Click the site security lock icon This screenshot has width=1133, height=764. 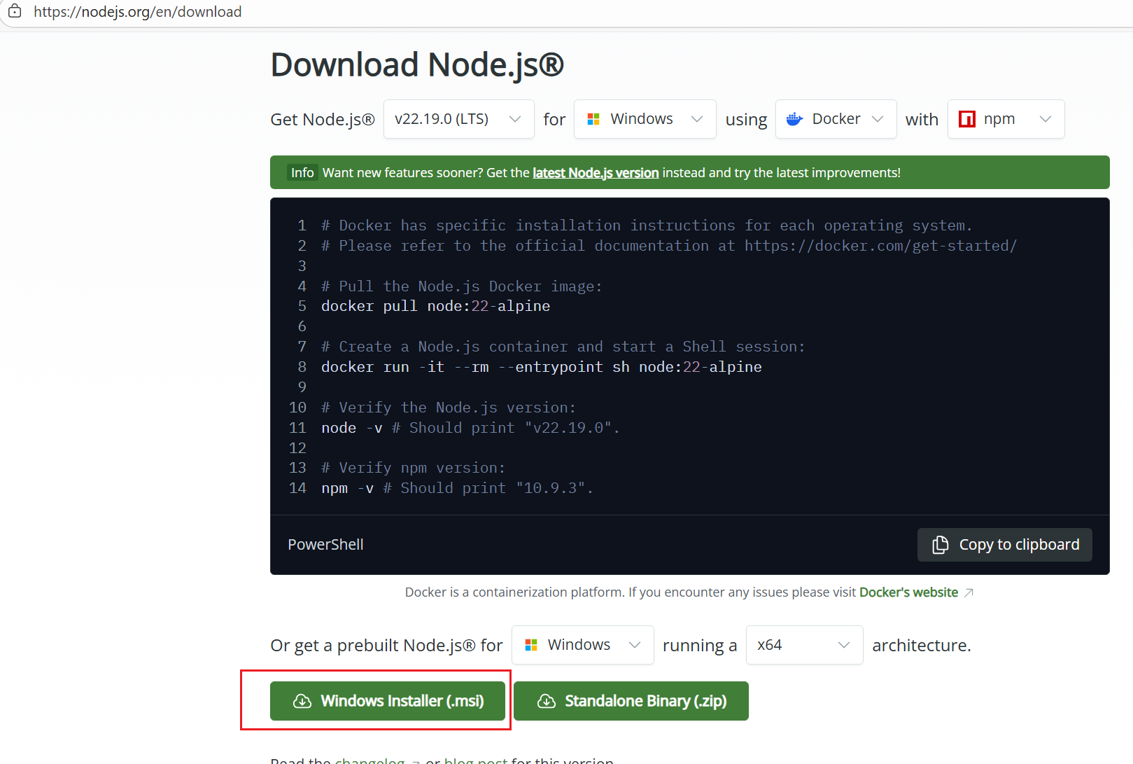(14, 11)
